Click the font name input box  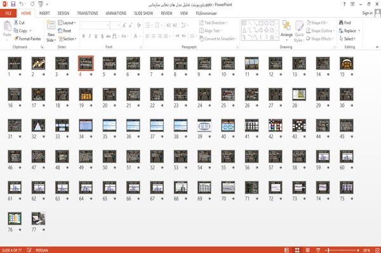(x=95, y=25)
